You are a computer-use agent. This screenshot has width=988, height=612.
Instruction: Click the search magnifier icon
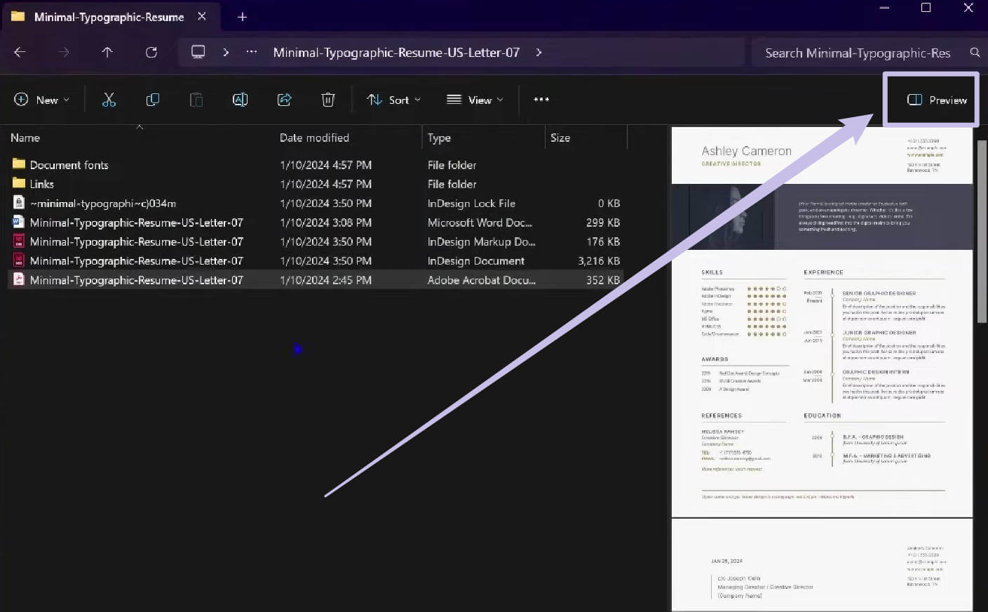974,51
